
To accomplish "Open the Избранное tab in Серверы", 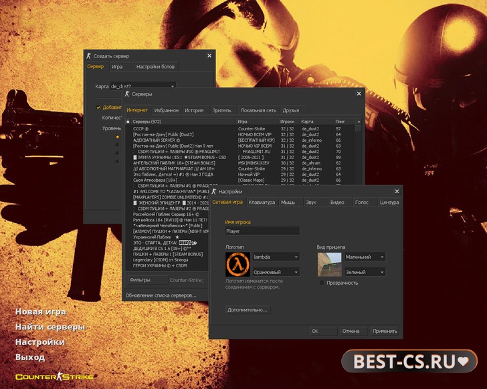I will [167, 110].
